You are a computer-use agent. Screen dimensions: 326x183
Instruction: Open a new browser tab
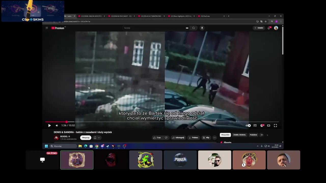click(x=228, y=16)
